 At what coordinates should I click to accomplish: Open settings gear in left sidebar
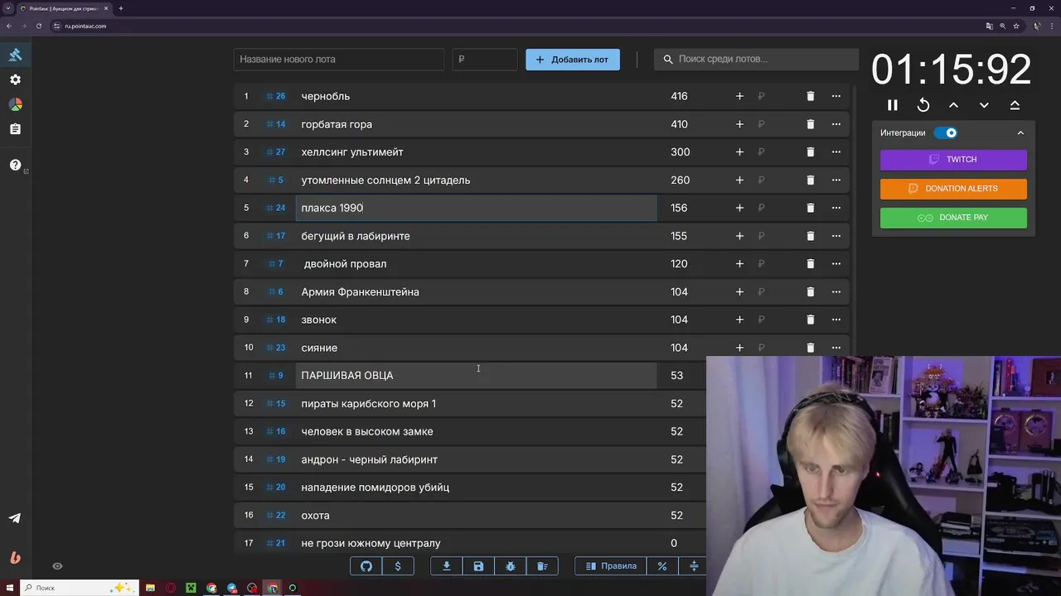coord(15,79)
